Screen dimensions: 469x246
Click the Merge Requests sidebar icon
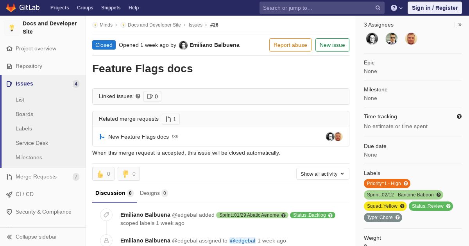tap(9, 177)
